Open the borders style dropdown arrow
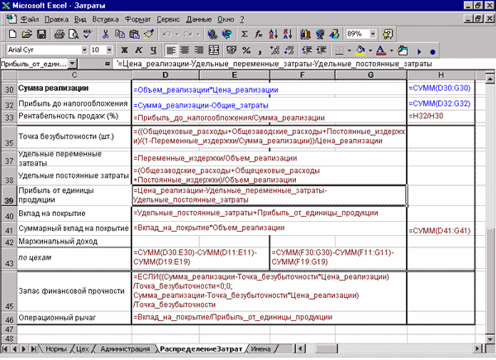Screen dimensions: 496x360 tap(349, 50)
